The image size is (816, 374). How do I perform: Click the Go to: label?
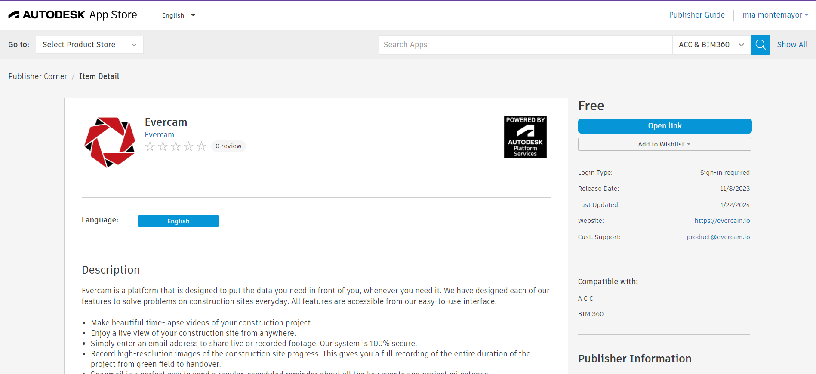pos(19,45)
